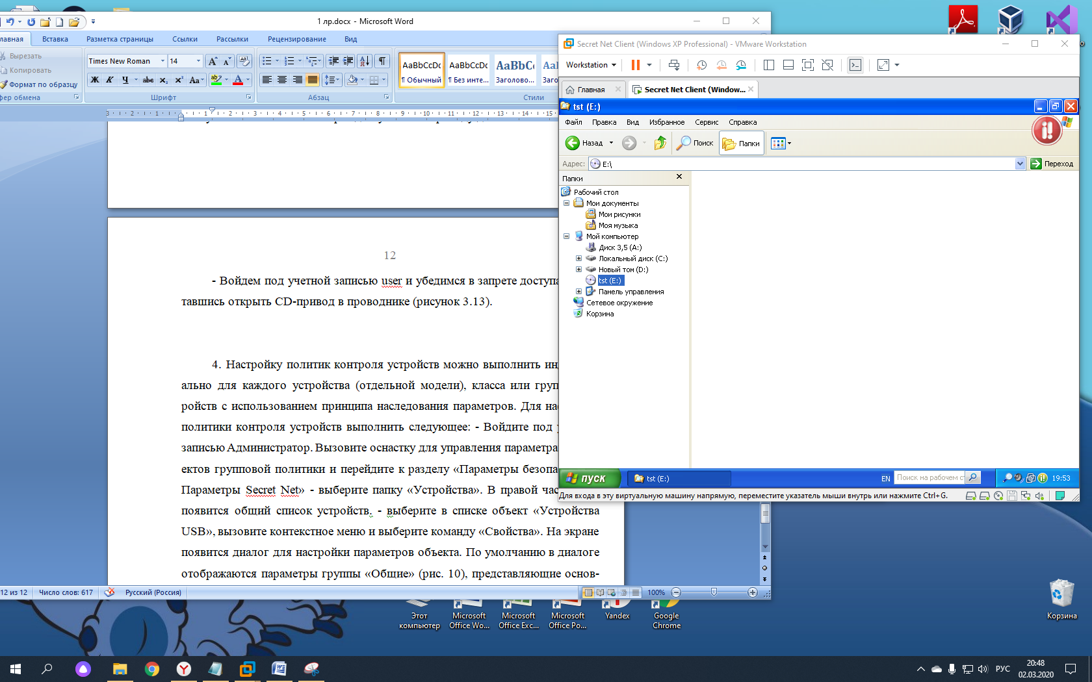Screen dimensions: 1092x682
Task: Open Сервис menu in XP Explorer
Action: click(707, 122)
